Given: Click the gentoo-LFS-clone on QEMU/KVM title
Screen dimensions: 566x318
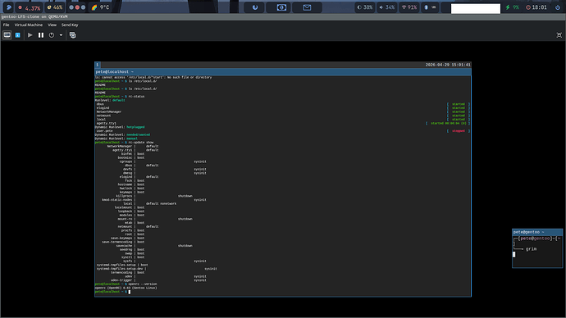Looking at the screenshot, I should coord(34,16).
